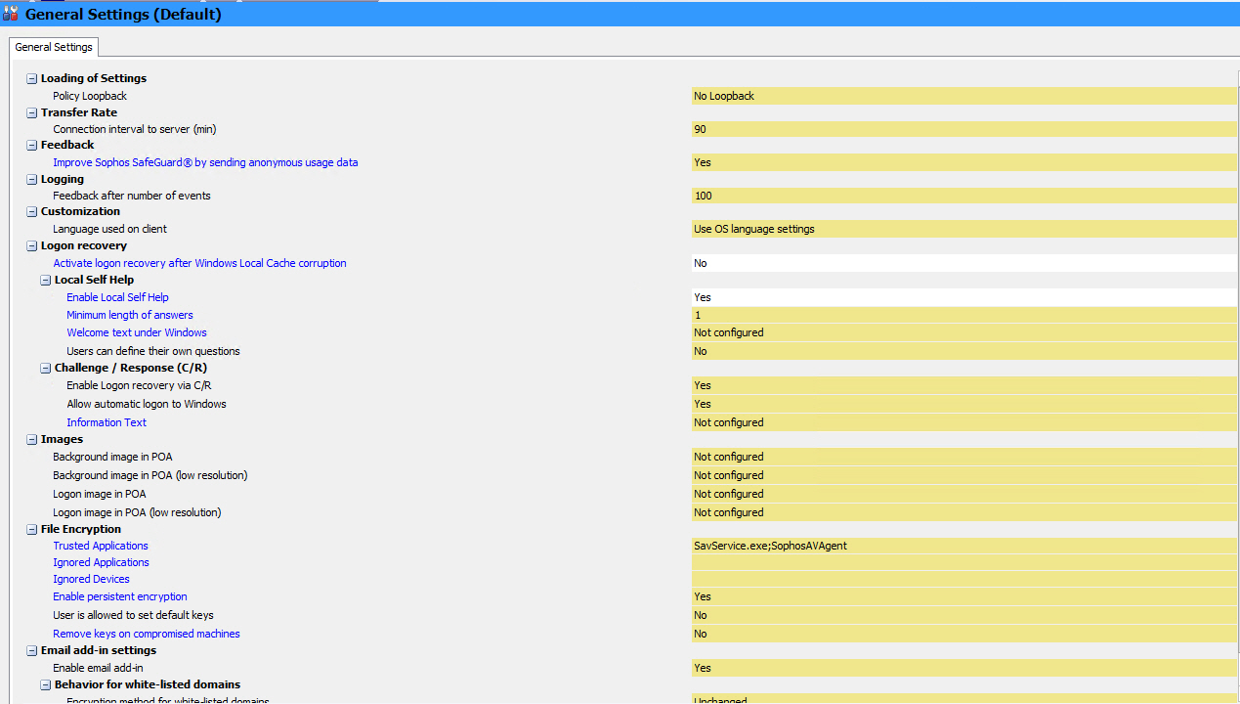Collapse the Customization section
Viewport: 1240px width, 704px height.
(x=32, y=211)
